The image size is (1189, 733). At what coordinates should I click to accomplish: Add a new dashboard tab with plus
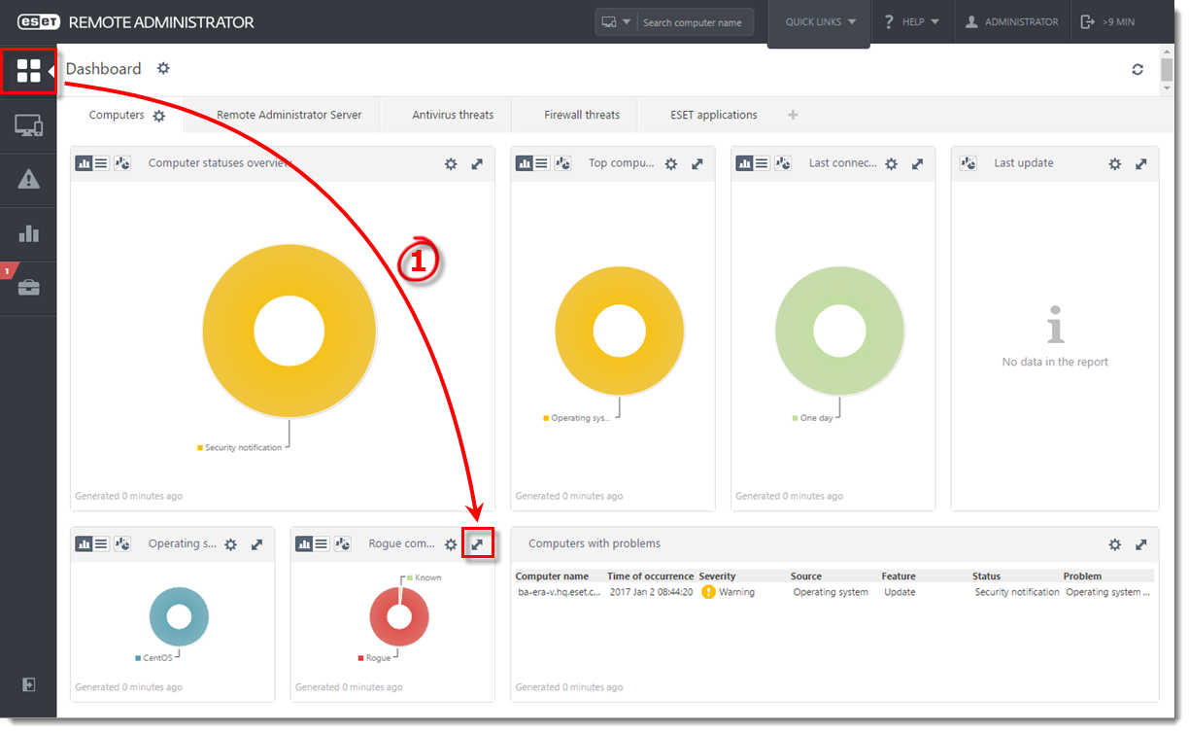793,115
